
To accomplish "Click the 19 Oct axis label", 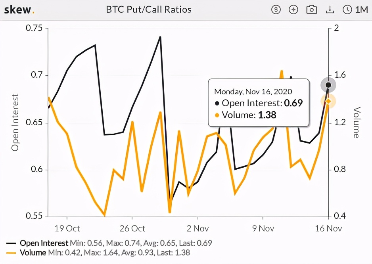I will click(67, 228).
